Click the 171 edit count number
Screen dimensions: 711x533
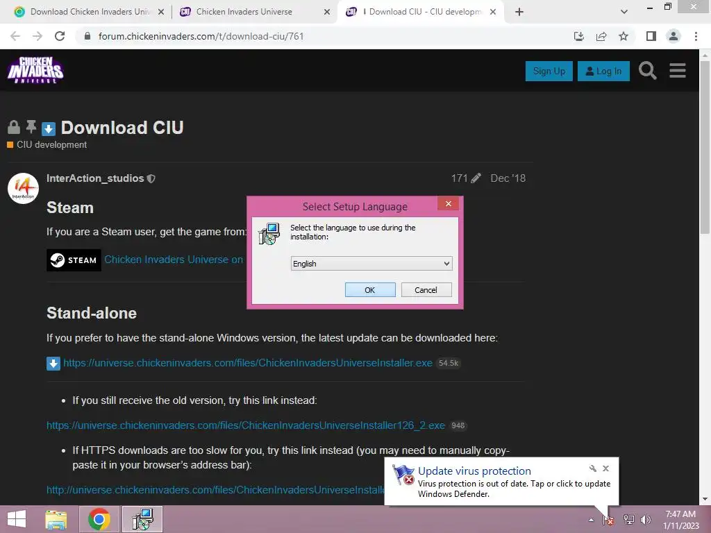pyautogui.click(x=460, y=178)
